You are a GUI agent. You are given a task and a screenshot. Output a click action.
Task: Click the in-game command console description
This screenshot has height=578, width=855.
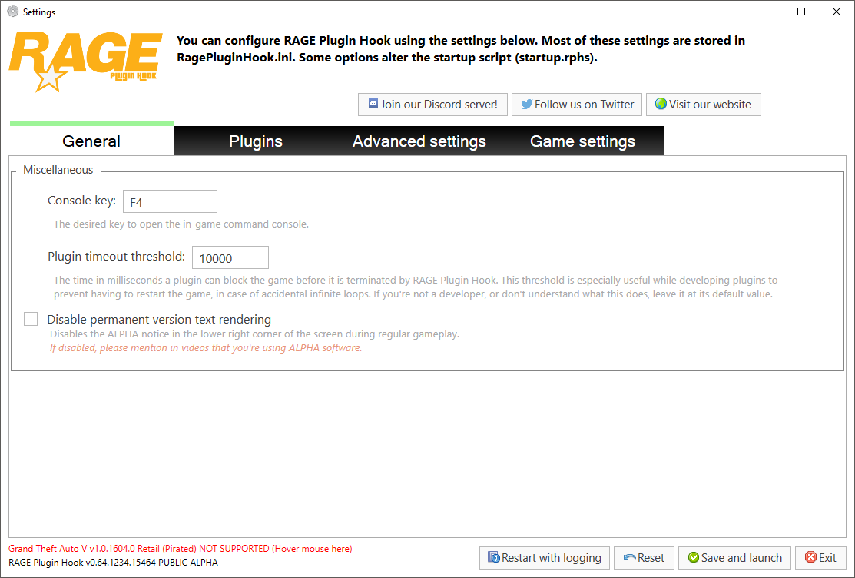click(181, 224)
